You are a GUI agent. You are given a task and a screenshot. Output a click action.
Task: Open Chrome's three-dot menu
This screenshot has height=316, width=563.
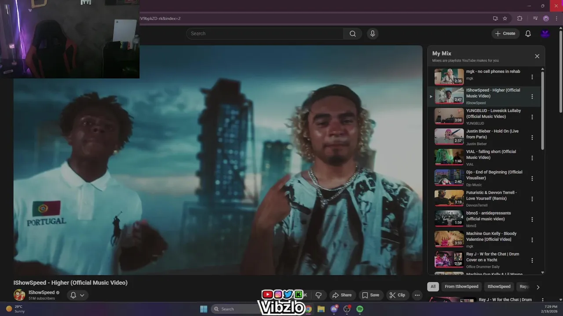[x=556, y=18]
